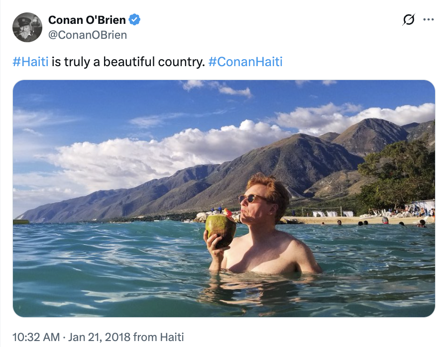Click the "from Haiti" location text
Image resolution: width=444 pixels, height=347 pixels.
[158, 337]
